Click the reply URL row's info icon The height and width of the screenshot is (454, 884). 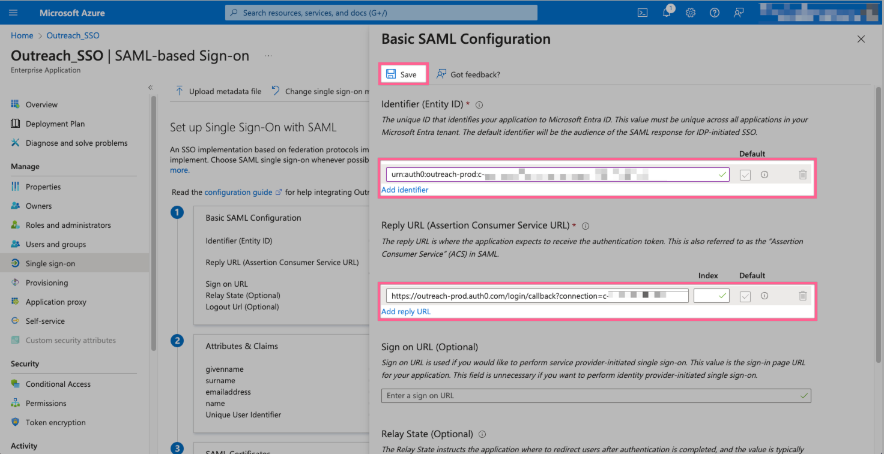764,296
